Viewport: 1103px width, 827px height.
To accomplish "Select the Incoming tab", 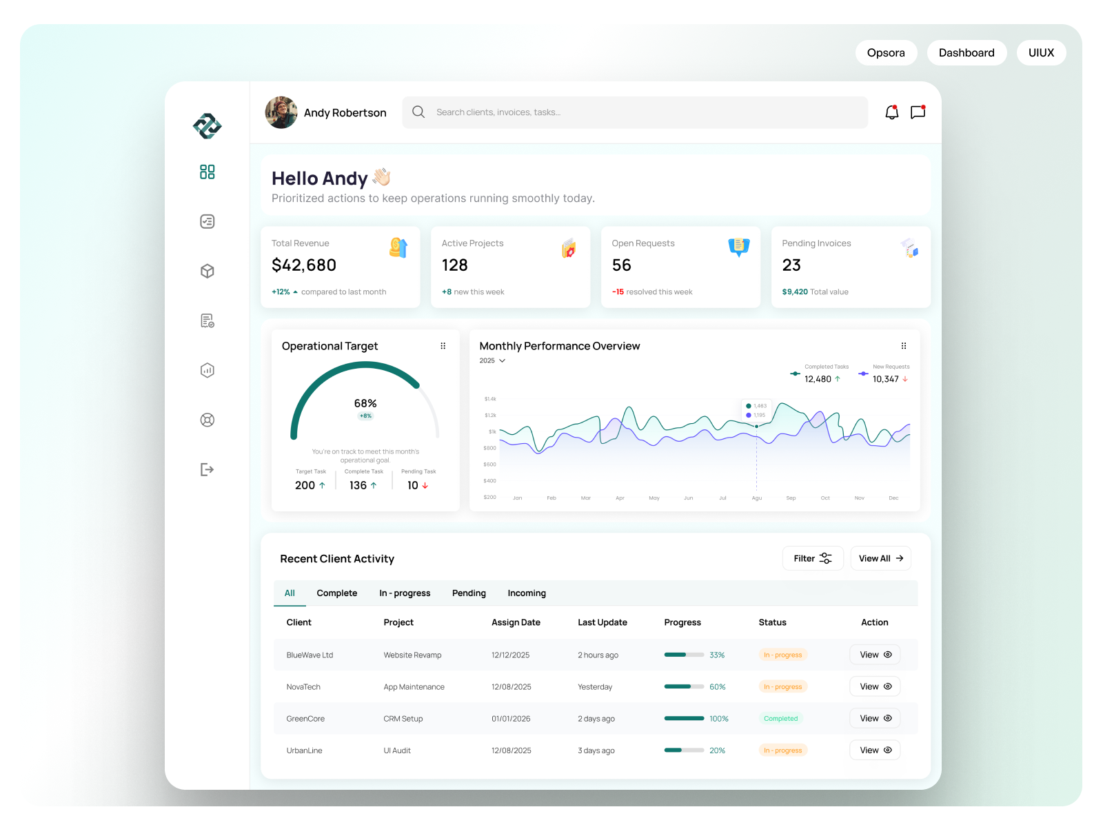I will (527, 593).
